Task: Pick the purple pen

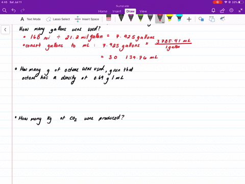Action: pyautogui.click(x=131, y=18)
